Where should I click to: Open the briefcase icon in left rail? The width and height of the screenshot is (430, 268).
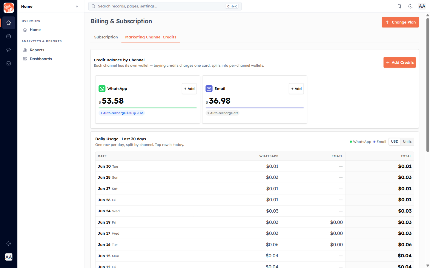(x=9, y=36)
